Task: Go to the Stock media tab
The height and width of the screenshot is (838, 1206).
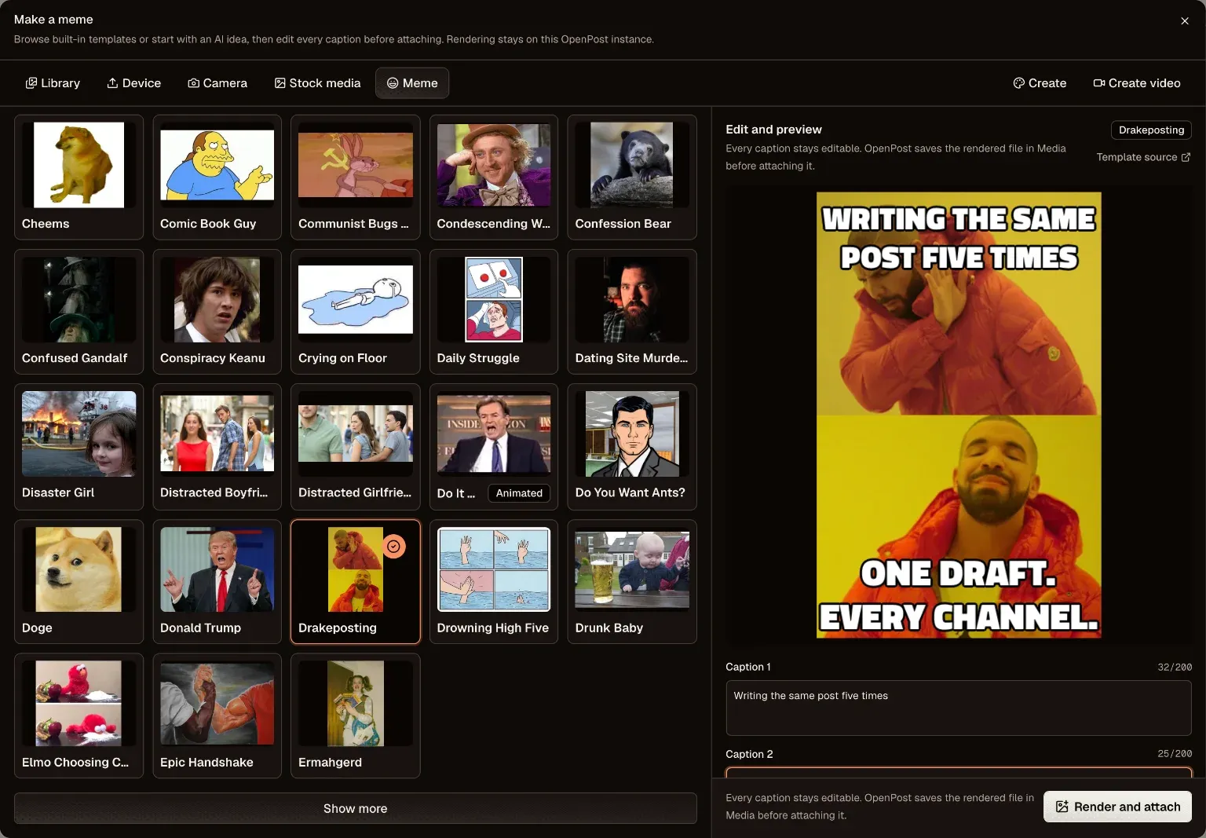Action: tap(317, 83)
